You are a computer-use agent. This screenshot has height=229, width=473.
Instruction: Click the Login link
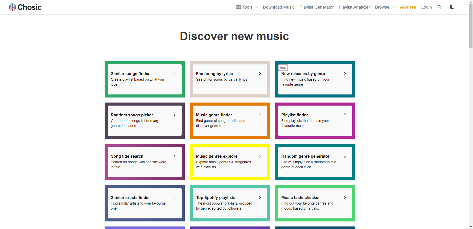pyautogui.click(x=427, y=7)
